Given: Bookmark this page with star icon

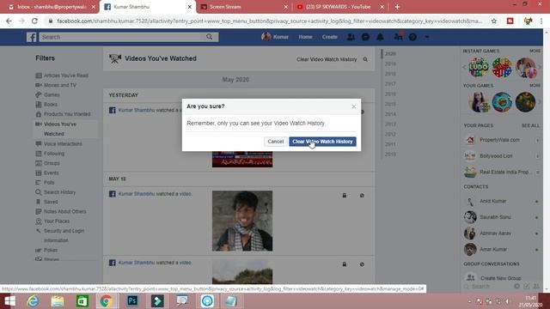Looking at the screenshot, I should [494, 21].
